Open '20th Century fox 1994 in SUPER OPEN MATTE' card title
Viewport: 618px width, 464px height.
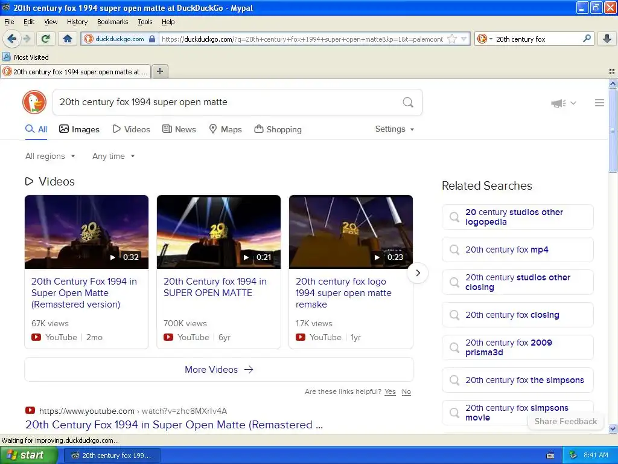coord(215,287)
